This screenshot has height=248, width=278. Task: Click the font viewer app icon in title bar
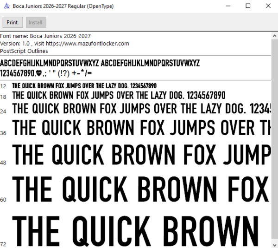6,6
